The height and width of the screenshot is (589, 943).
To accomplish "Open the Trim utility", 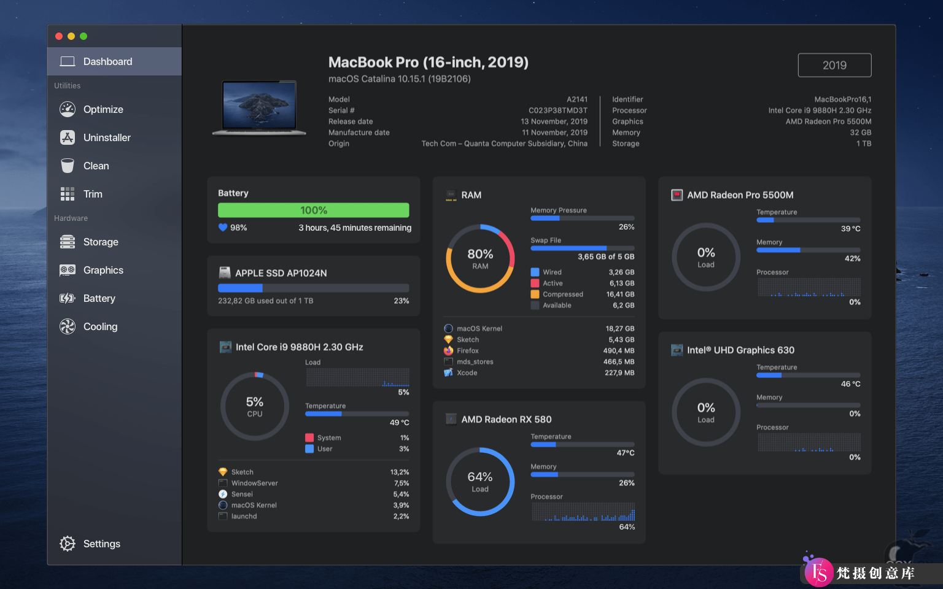I will (x=114, y=194).
